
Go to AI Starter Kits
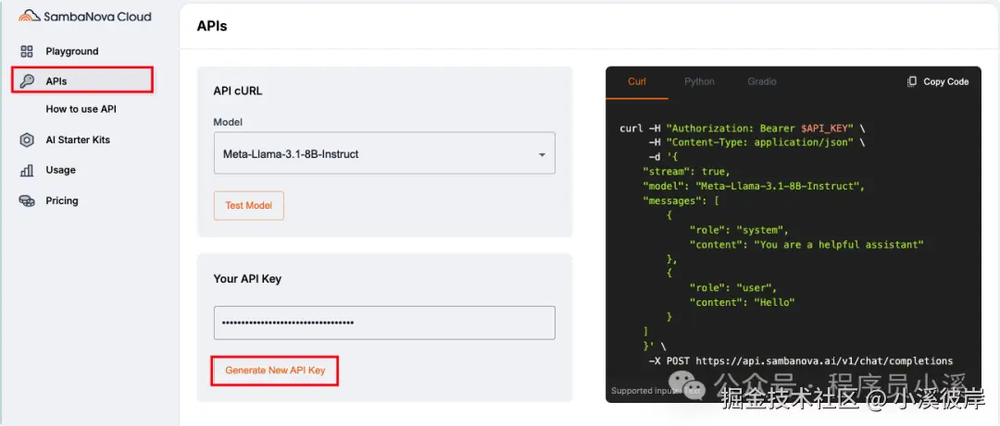[x=78, y=140]
